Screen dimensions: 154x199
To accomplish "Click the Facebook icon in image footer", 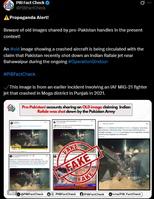I will tap(81, 194).
